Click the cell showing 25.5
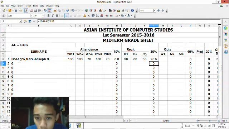Screen dimensions: 229x129 click(154, 59)
